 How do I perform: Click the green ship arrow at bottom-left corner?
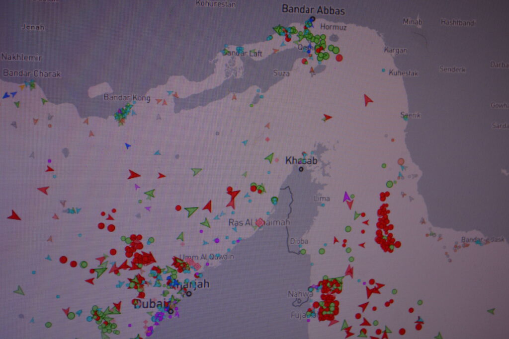click(x=19, y=290)
